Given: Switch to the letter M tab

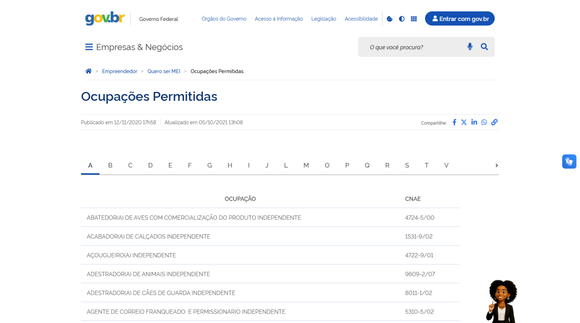Looking at the screenshot, I should [306, 165].
